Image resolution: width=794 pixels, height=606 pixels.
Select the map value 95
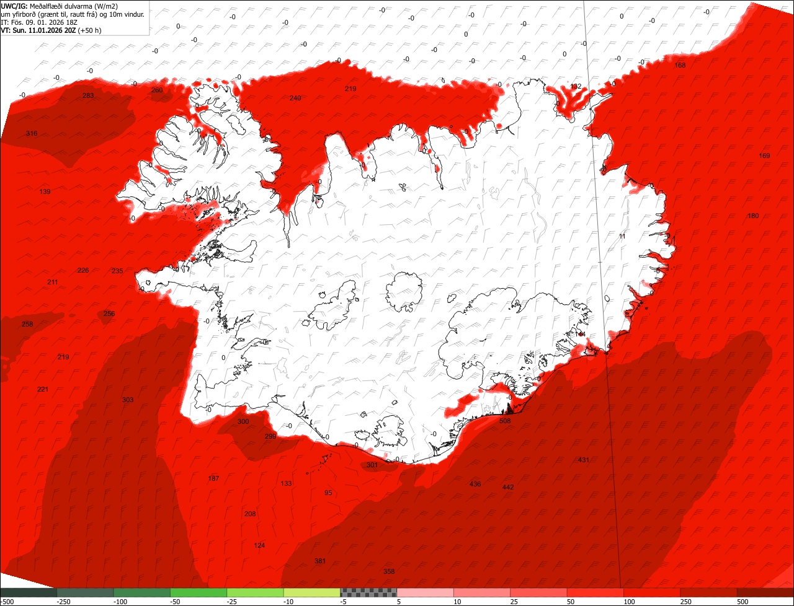pos(328,493)
